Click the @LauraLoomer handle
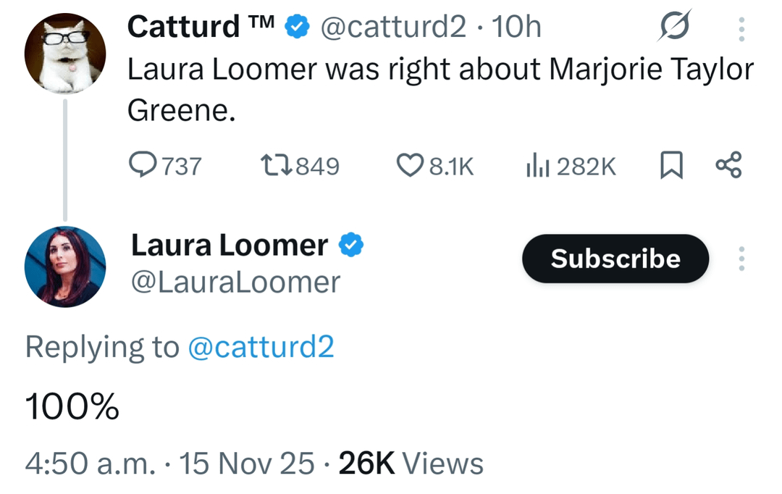This screenshot has height=494, width=782. (235, 282)
